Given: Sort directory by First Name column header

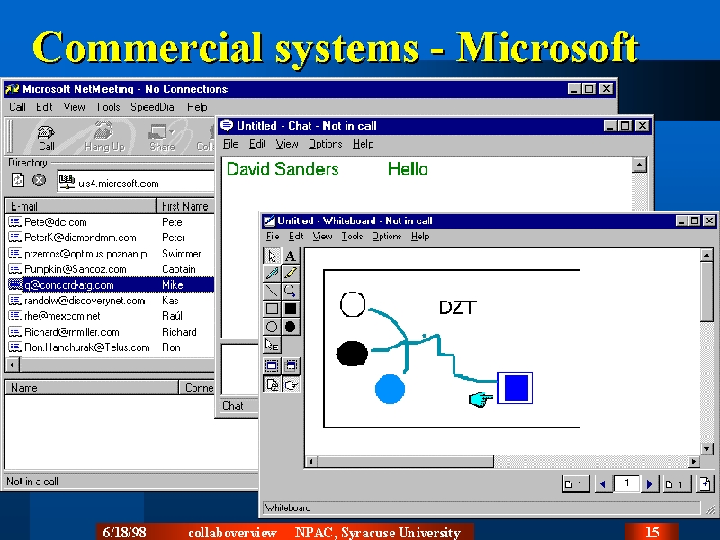Looking at the screenshot, I should pos(185,206).
